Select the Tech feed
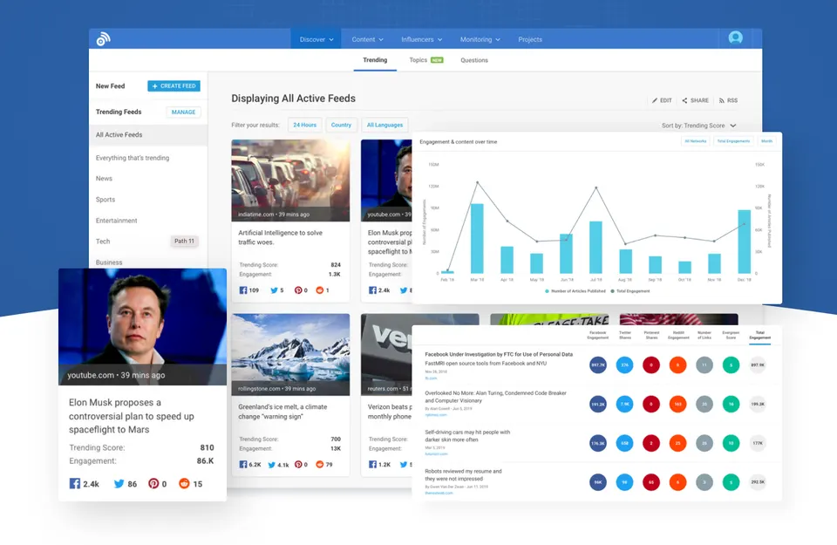 103,242
